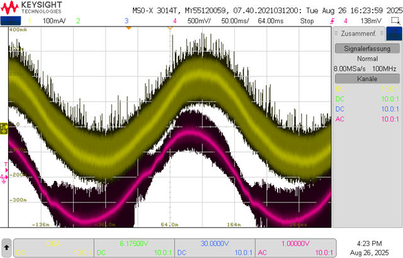This screenshot has height=258, width=403.
Task: Click the trigger source channel 4 label
Action: [x=346, y=21]
